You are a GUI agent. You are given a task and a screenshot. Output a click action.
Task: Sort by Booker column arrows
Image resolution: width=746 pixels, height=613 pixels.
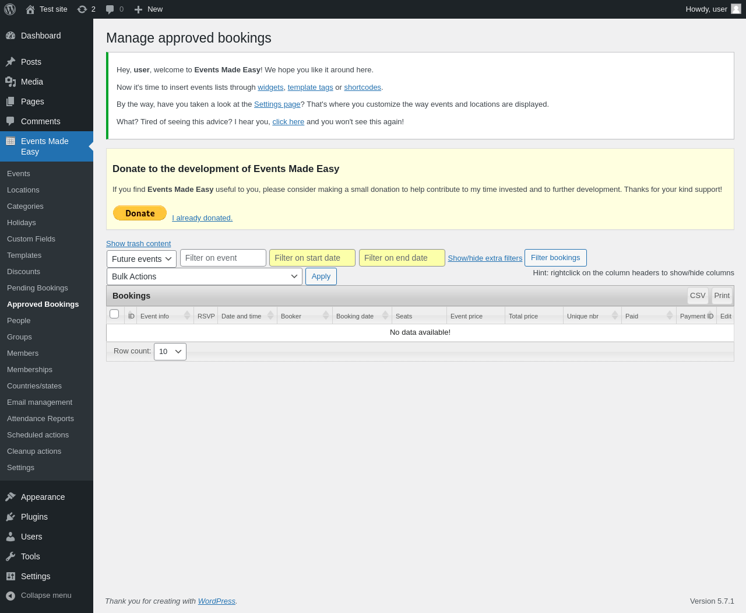pos(326,316)
